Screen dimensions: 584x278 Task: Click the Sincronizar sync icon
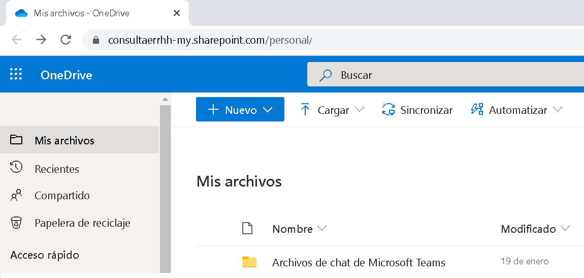(x=388, y=110)
